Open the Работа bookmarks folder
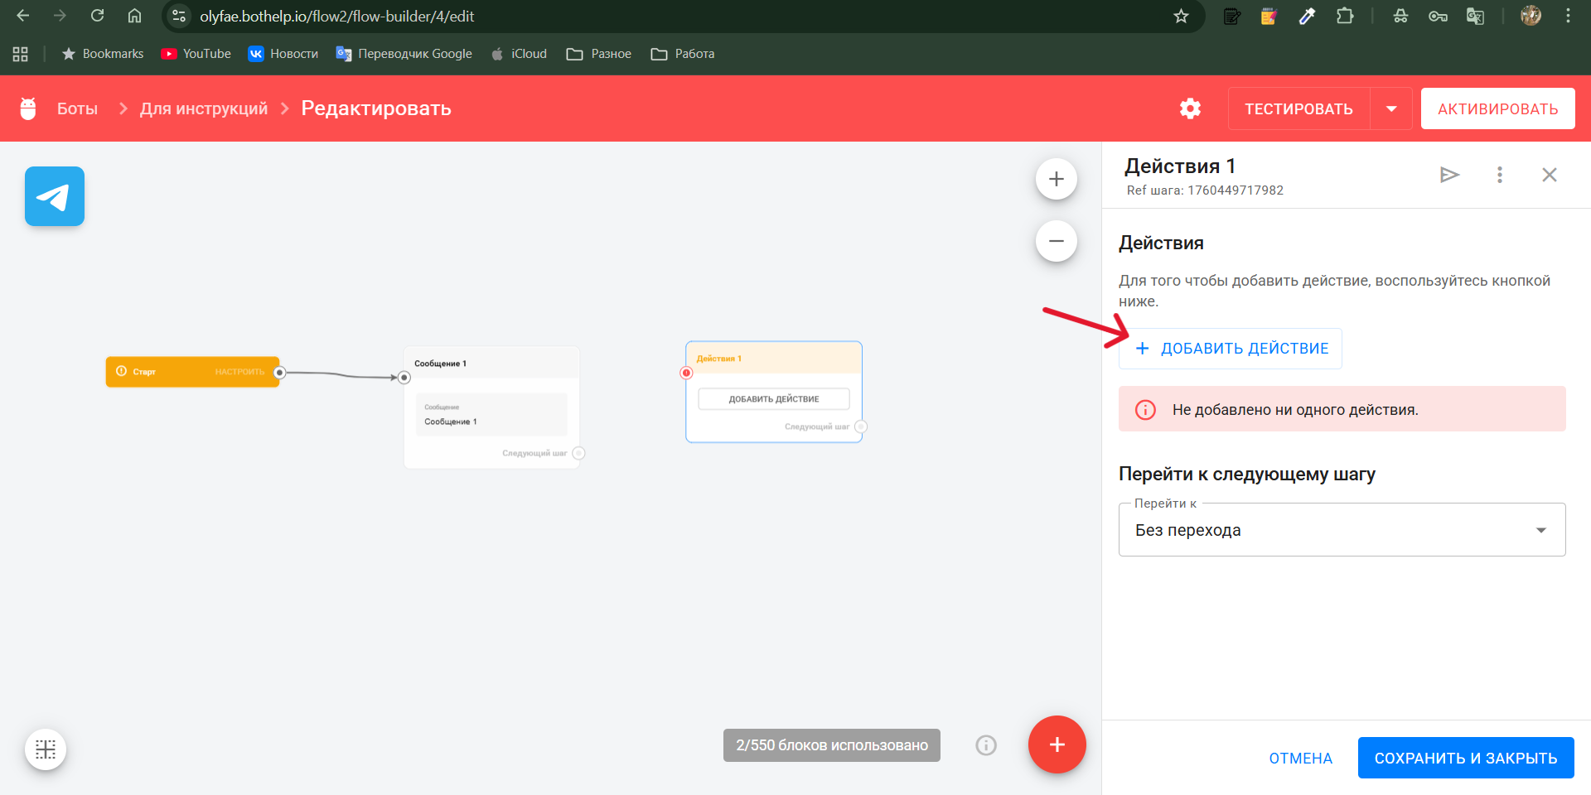The image size is (1591, 795). [682, 54]
